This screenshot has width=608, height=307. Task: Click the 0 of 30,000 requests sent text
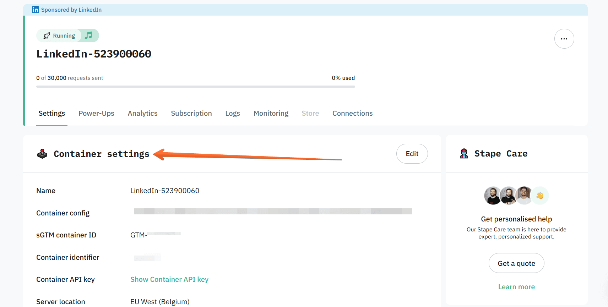coord(70,78)
